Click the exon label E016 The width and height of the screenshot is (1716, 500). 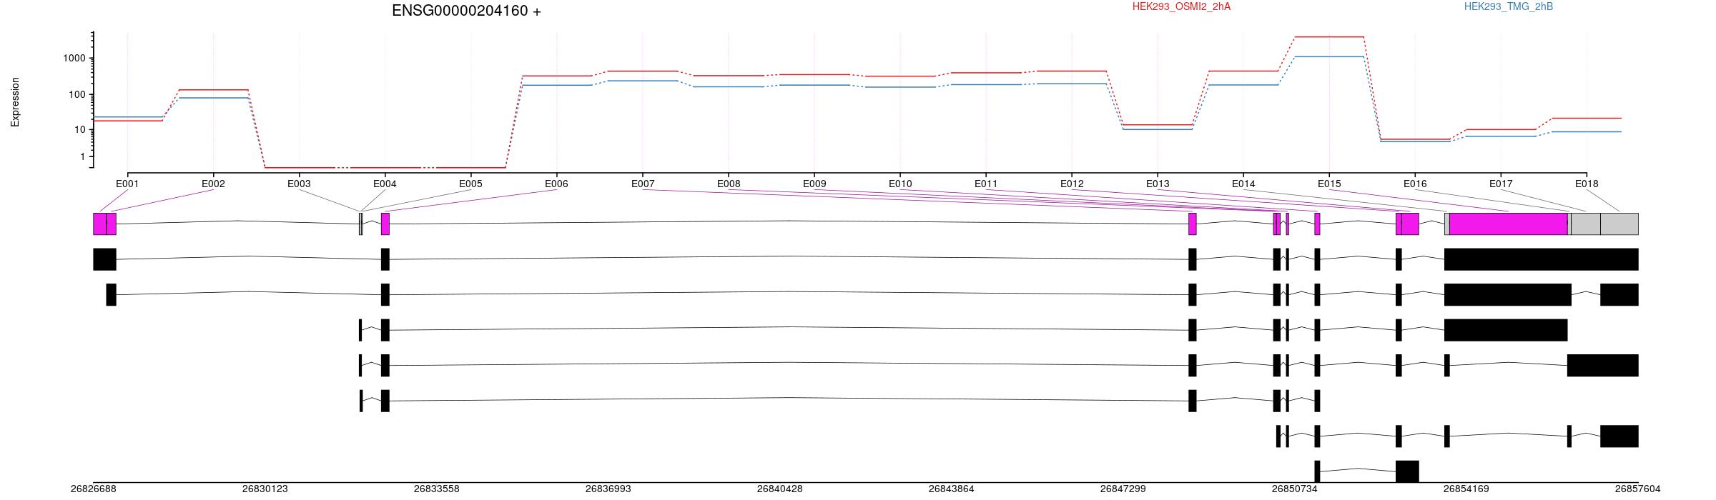click(x=1415, y=184)
